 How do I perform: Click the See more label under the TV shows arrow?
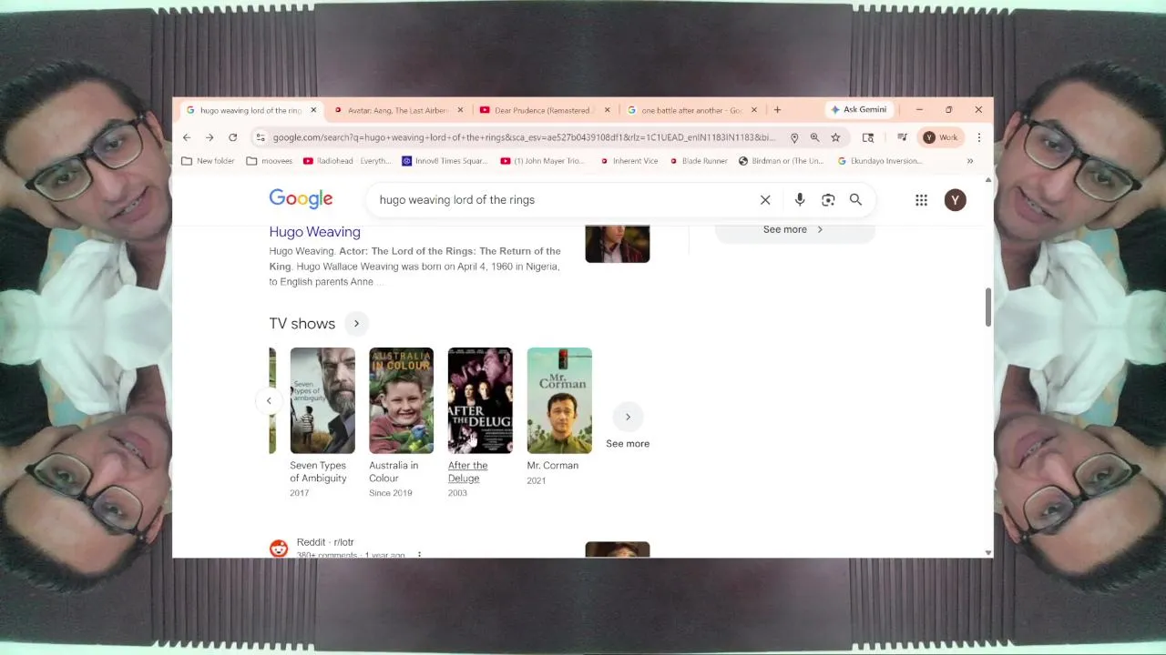(x=628, y=444)
